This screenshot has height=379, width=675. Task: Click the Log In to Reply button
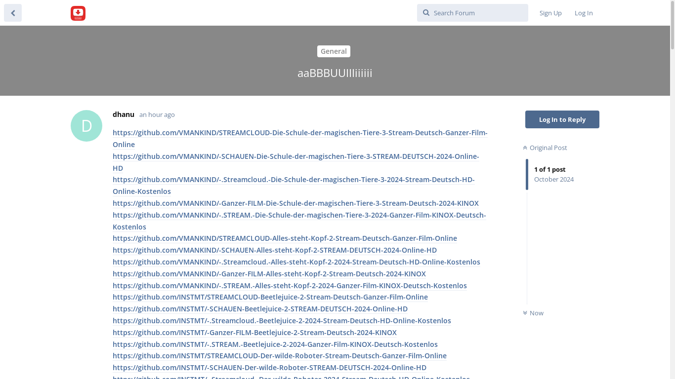[562, 119]
